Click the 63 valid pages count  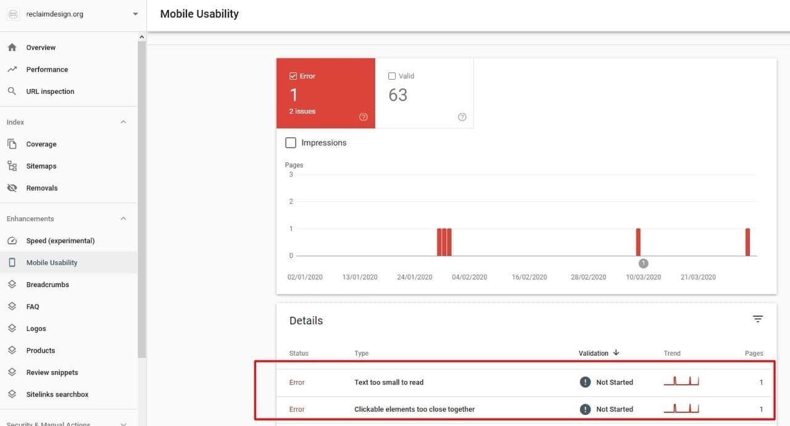398,95
